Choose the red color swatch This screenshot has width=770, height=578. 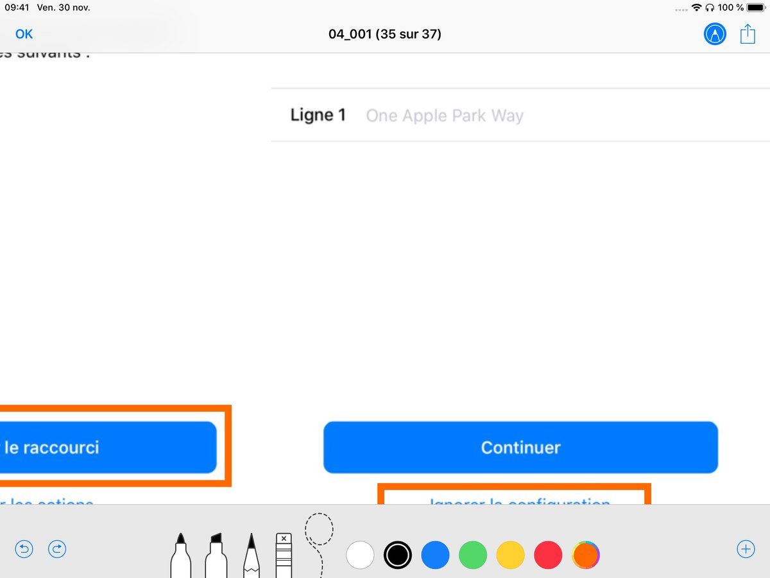click(548, 555)
